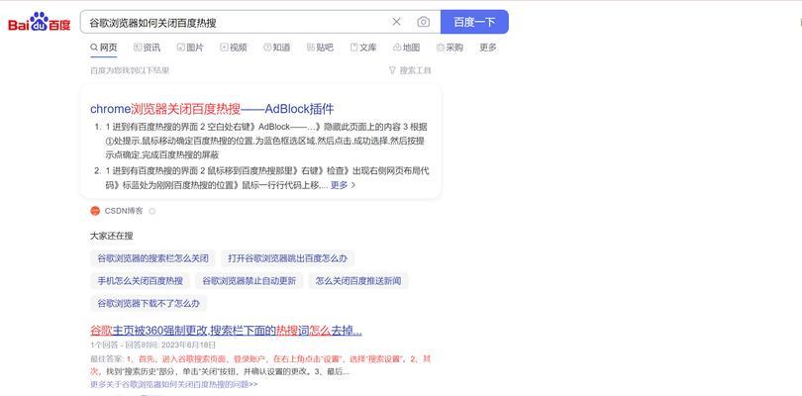Expand the 更多 tab menu

(488, 48)
